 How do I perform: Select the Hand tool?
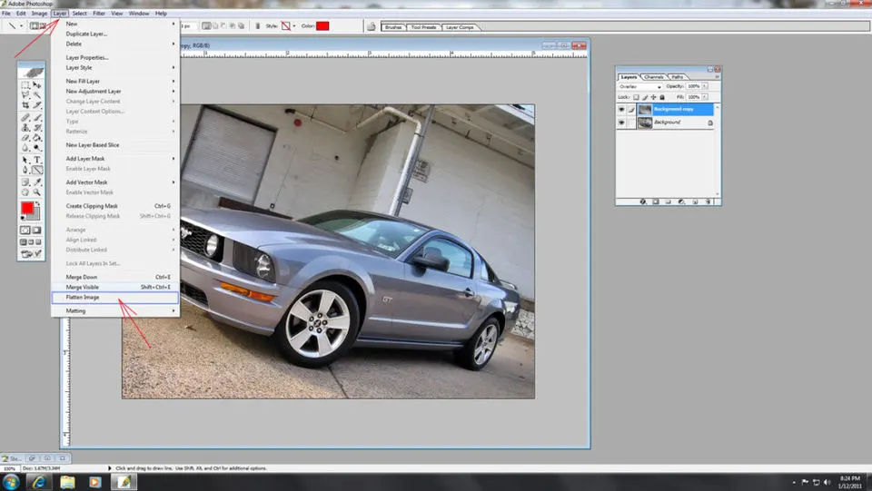pos(25,191)
